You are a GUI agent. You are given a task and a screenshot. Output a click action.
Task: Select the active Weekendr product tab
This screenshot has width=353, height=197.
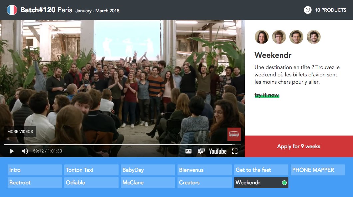click(261, 182)
